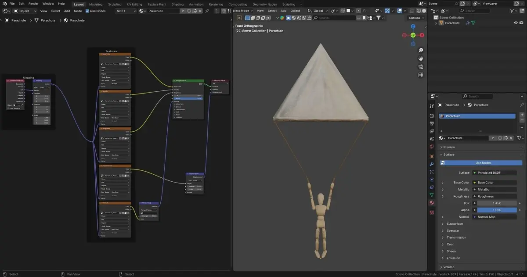Toggle camera view gizmo in the viewport
Viewport: 527px width, 277px height.
[x=421, y=67]
